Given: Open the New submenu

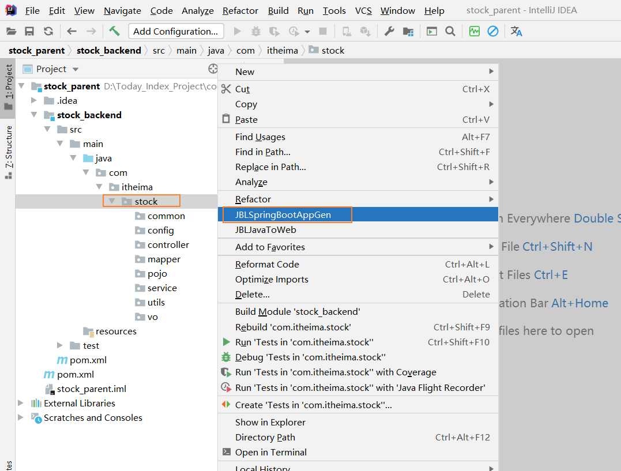Looking at the screenshot, I should pyautogui.click(x=358, y=71).
